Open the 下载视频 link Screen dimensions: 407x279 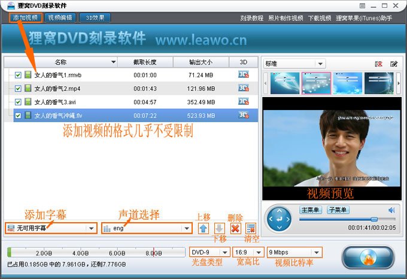[320, 18]
